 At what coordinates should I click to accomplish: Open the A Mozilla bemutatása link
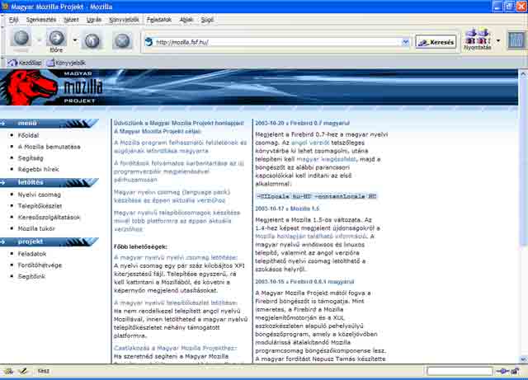tap(49, 147)
